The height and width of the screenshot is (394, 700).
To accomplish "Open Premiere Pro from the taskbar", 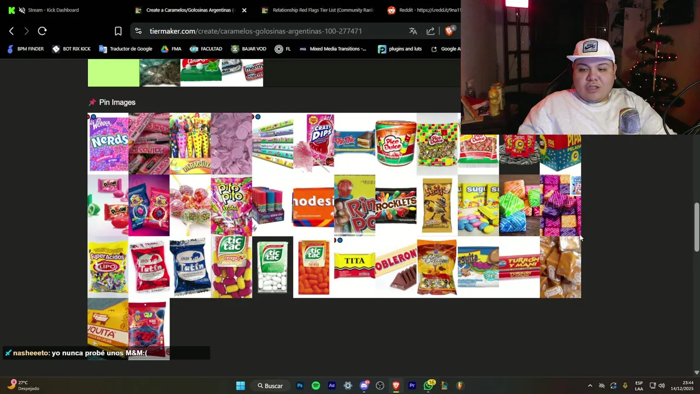I will tap(412, 386).
